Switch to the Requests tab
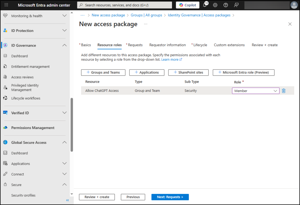This screenshot has width=300, height=205. pos(135,45)
